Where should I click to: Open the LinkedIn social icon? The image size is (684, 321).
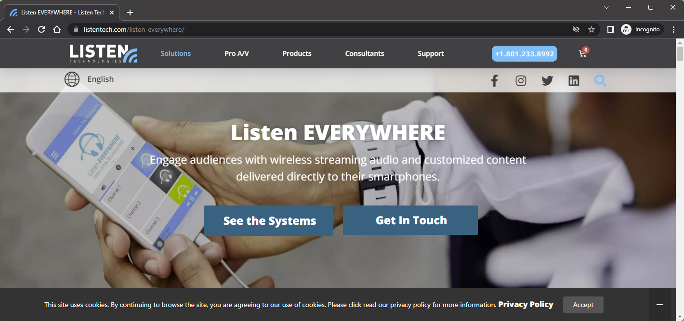[574, 81]
